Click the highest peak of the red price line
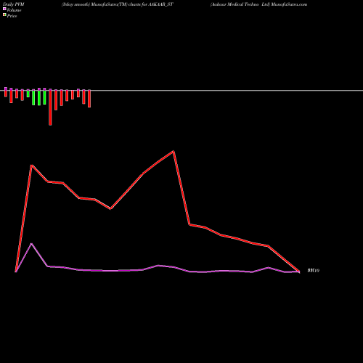 click(x=174, y=152)
